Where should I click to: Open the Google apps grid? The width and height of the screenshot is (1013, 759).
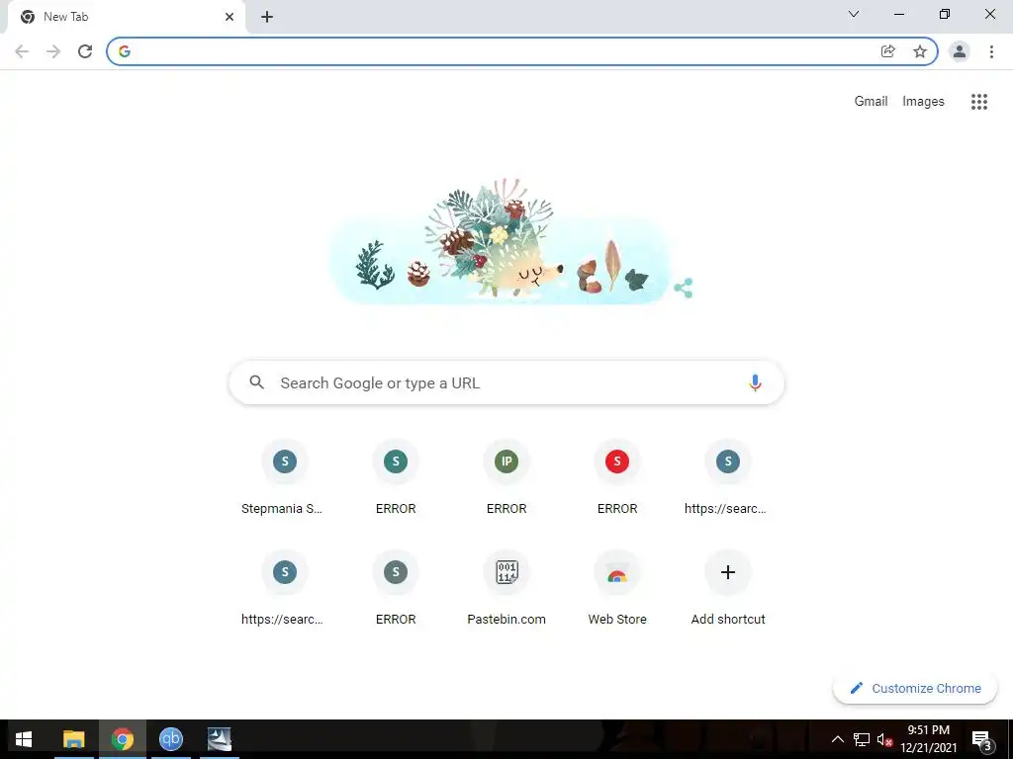[978, 102]
